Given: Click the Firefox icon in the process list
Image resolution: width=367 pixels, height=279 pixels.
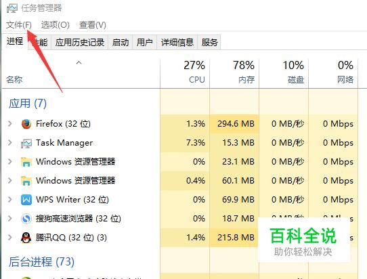Looking at the screenshot, I should coord(26,124).
